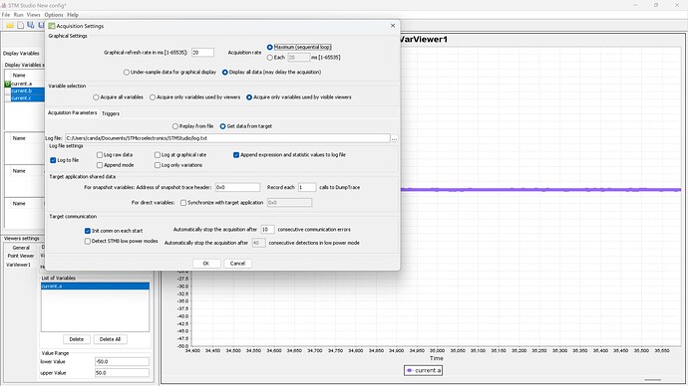Click the green Acquisition Settings title icon

(52, 26)
